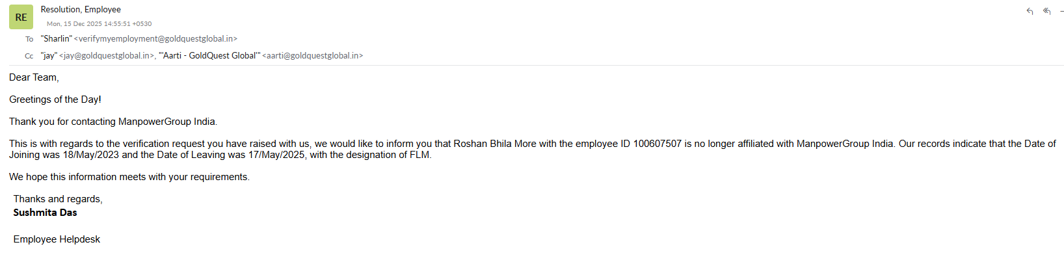Click the Thanks and regards line
Viewport: 1064px width, 264px height.
coord(58,199)
